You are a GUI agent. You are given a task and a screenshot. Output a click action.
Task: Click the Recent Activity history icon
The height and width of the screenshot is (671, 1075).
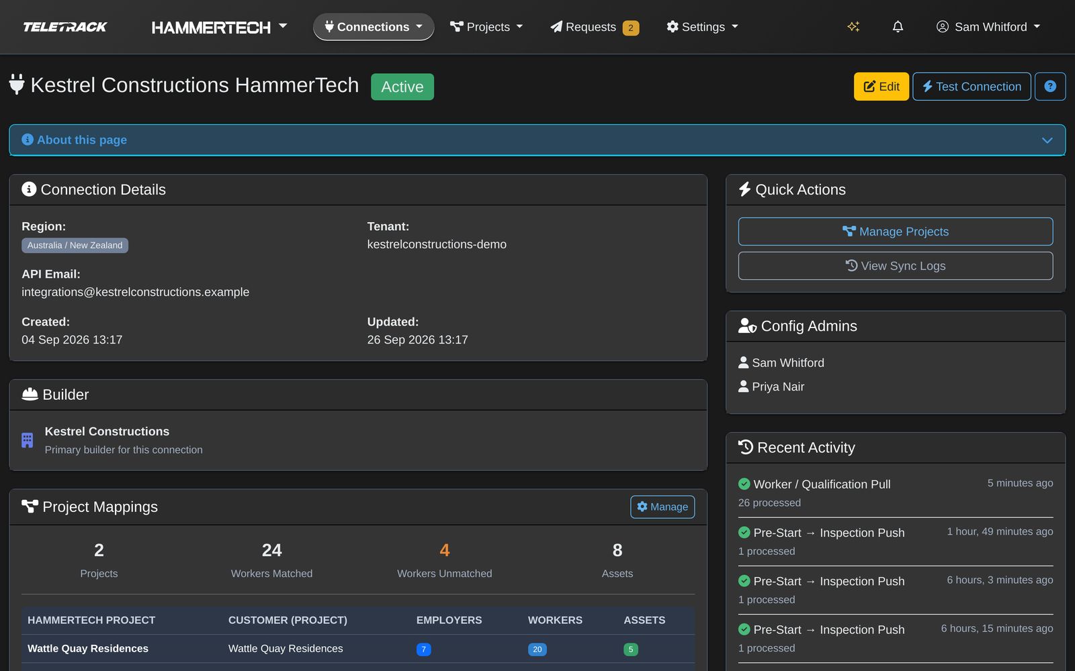point(746,447)
